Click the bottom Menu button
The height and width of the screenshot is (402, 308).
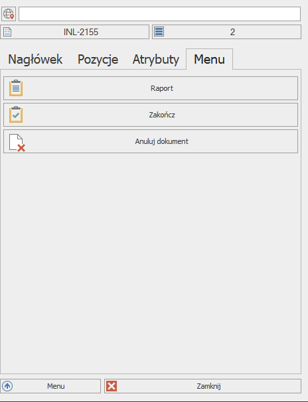(x=50, y=386)
